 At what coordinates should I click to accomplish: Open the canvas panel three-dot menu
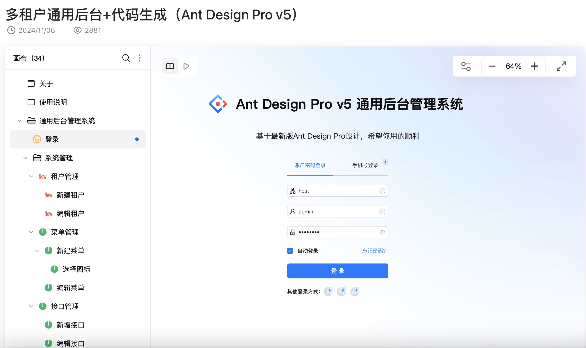coord(140,58)
